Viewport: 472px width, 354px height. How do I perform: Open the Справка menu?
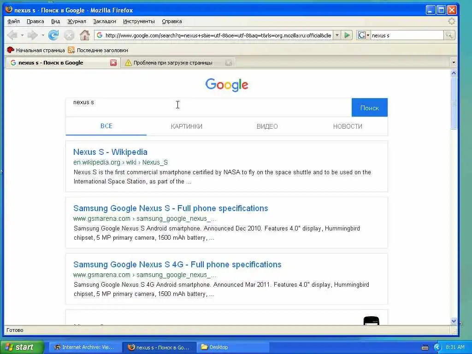click(x=172, y=21)
